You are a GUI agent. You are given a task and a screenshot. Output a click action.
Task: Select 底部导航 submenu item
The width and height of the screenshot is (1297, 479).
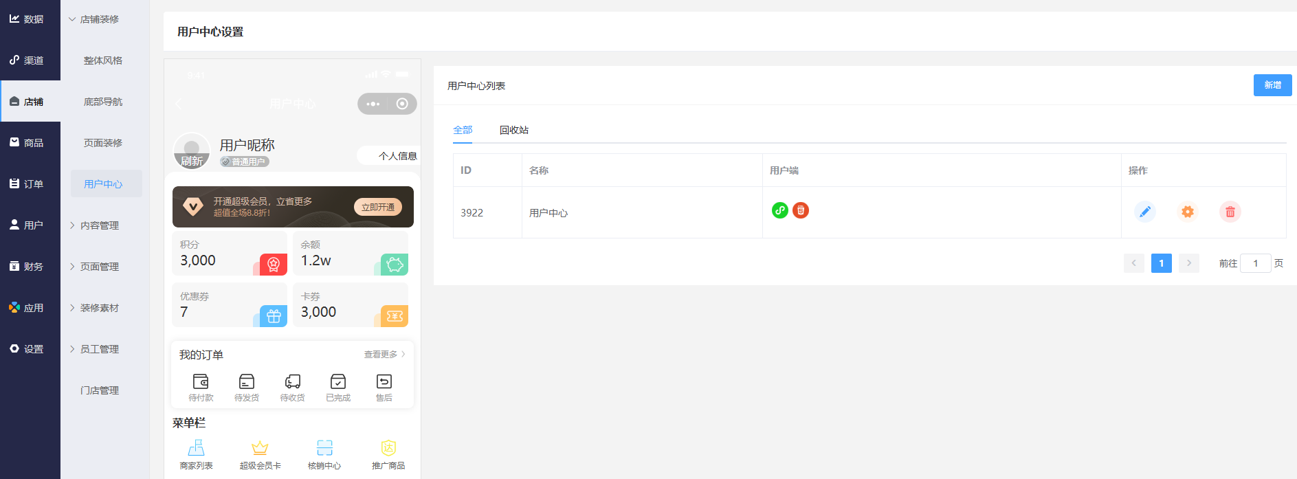(104, 102)
